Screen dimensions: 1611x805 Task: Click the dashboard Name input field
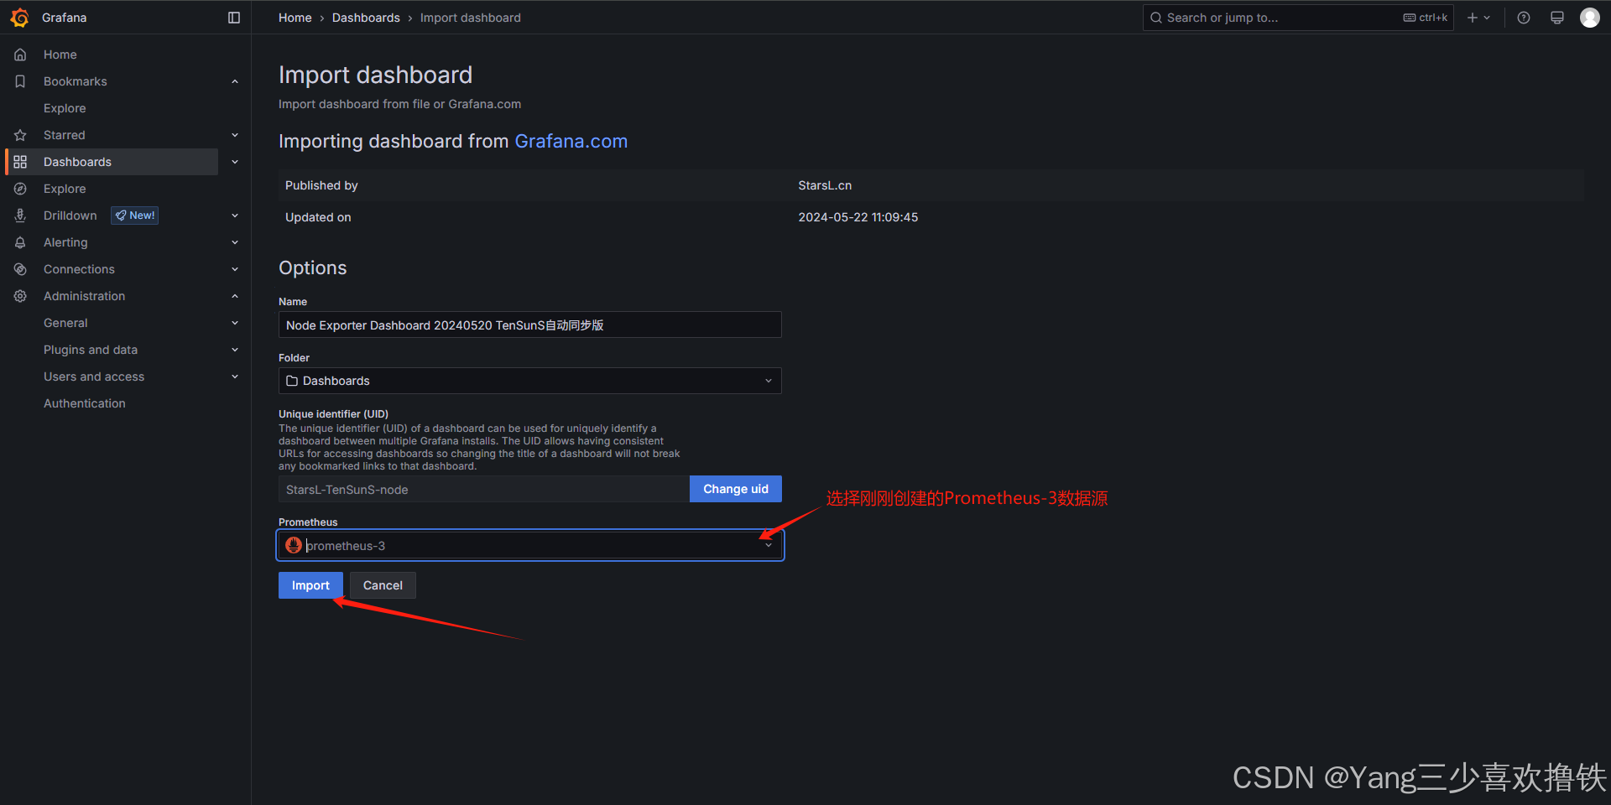pyautogui.click(x=529, y=325)
